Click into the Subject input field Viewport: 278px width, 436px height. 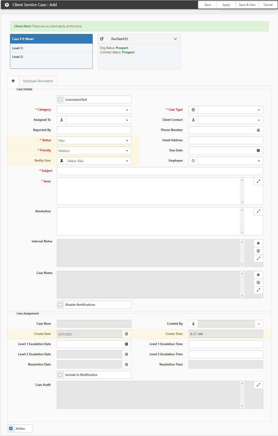click(x=160, y=171)
